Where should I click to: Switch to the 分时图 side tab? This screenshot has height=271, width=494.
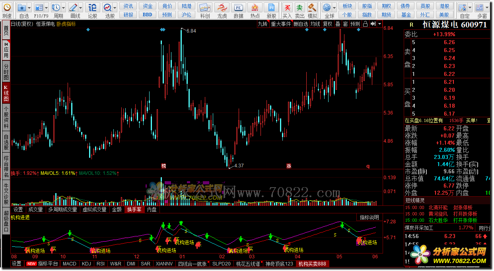[6, 72]
